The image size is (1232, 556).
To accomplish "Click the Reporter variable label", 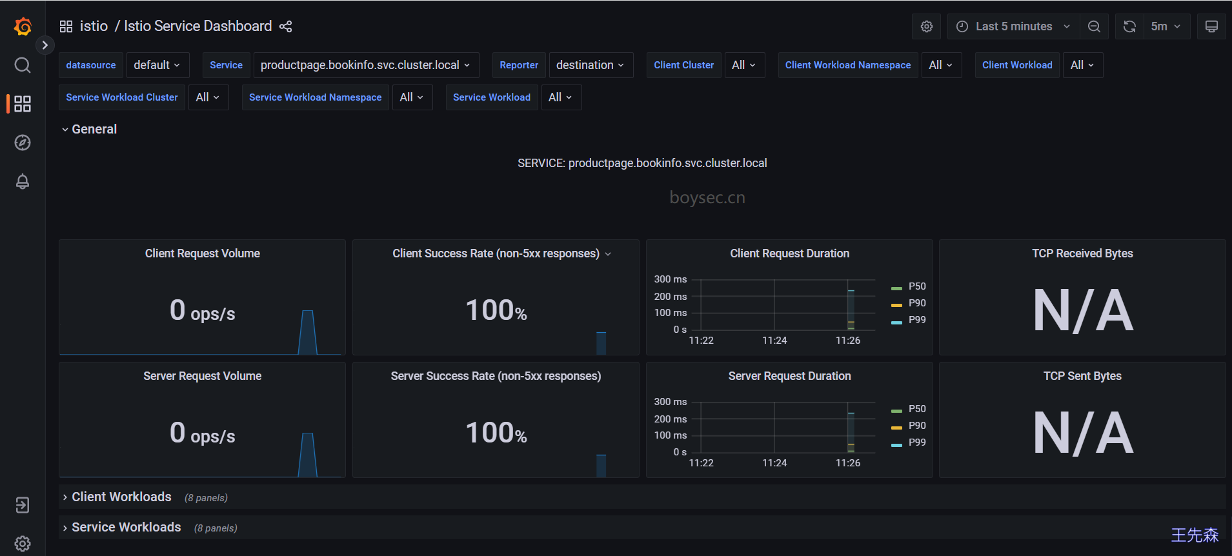I will (519, 65).
